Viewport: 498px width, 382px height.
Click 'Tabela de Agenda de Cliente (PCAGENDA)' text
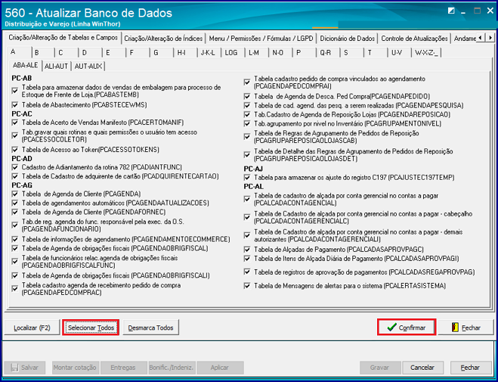[x=81, y=194]
